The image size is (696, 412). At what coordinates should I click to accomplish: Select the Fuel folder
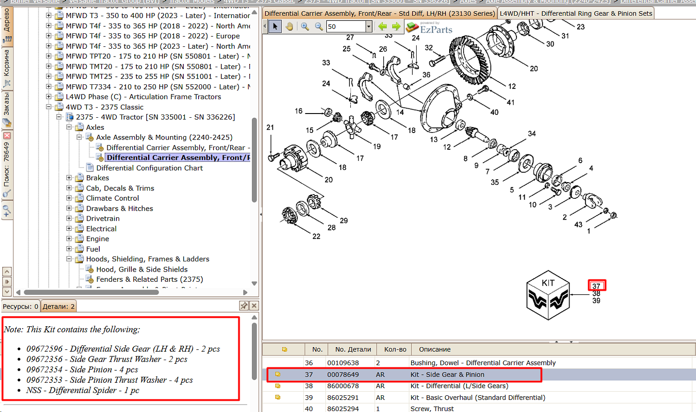pos(93,249)
